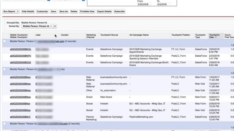Click date cell '1/23/2017 11:39 AM'
Image resolution: width=234 pixels, height=131 pixels.
click(214, 91)
